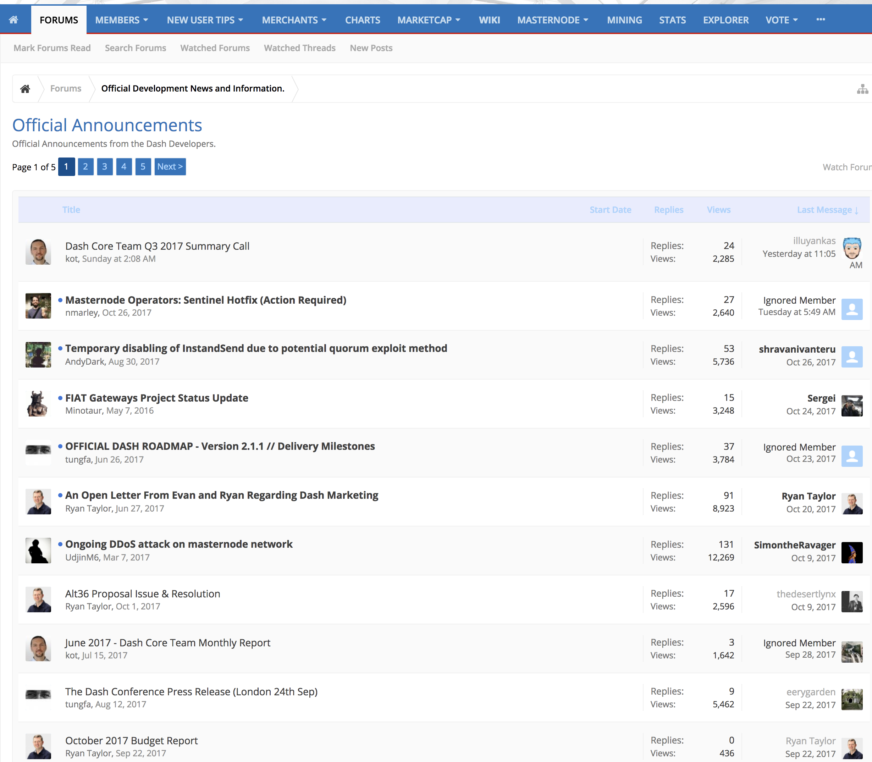This screenshot has width=872, height=762.
Task: Go to page 2 of threads
Action: (85, 167)
